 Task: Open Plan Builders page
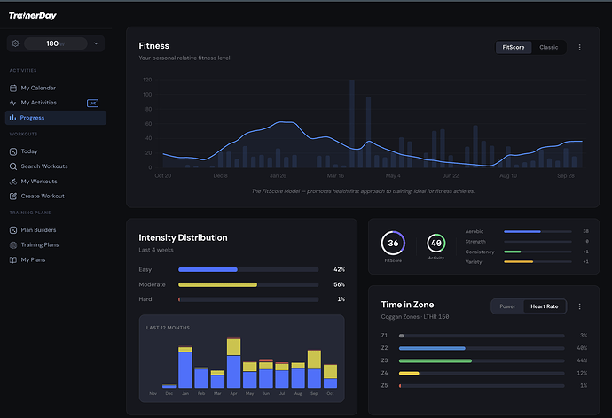pyautogui.click(x=38, y=230)
